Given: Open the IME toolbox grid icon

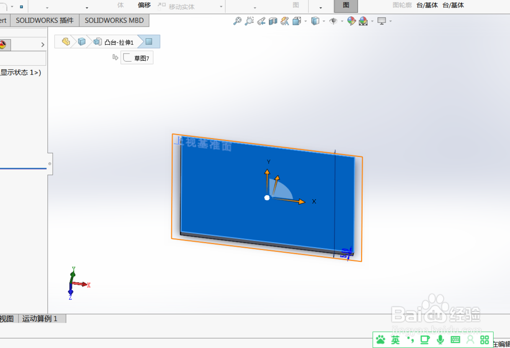Looking at the screenshot, I should tap(484, 340).
